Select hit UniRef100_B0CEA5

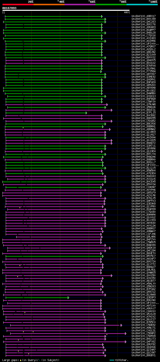click(x=143, y=182)
